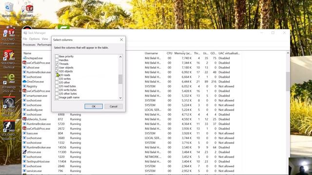Click the services.exe process icon
Screen dimensions: 312x175
pyautogui.click(x=24, y=171)
